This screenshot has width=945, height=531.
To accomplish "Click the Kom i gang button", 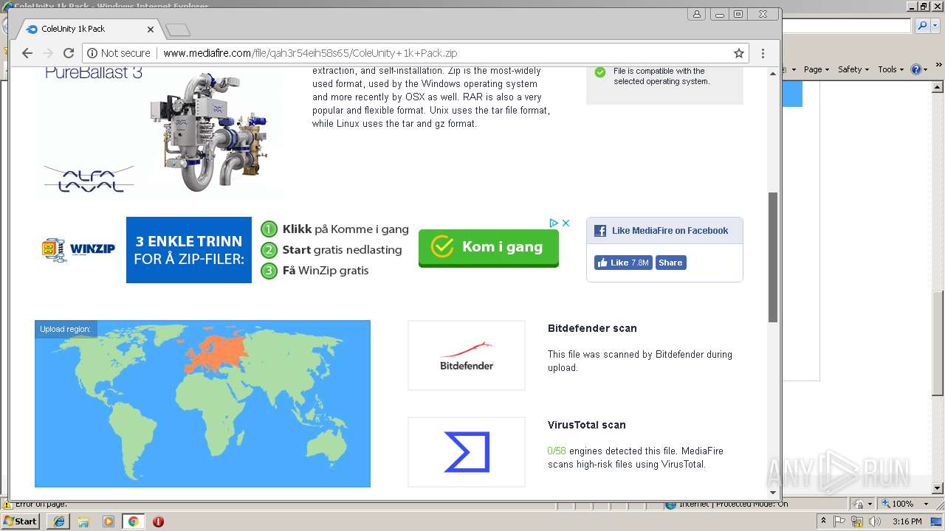I will click(489, 247).
